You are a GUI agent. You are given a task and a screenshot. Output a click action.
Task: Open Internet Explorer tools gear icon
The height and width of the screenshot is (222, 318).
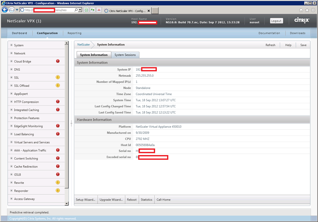313,10
